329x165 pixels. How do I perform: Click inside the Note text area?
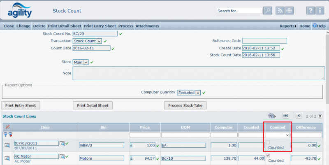[198, 73]
